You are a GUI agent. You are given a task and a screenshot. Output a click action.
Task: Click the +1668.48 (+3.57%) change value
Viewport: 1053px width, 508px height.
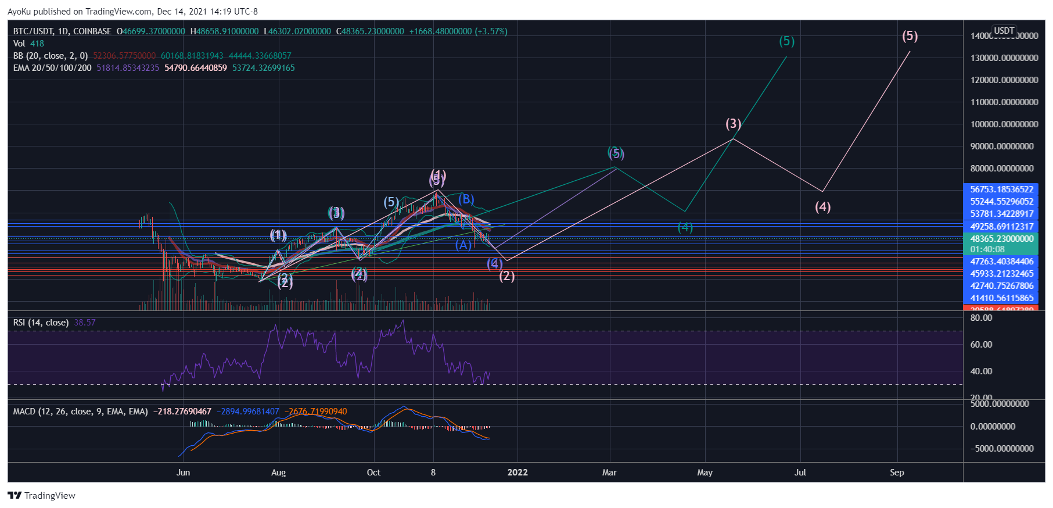coord(458,31)
